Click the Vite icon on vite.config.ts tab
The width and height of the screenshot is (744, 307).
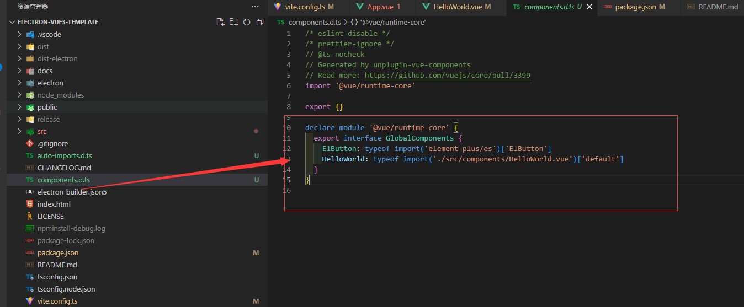(x=277, y=7)
